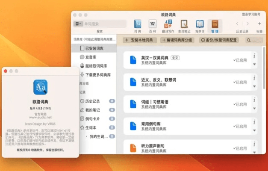Toggle 已启用 for 常用例句库
Viewport: 268px width, 171px height.
click(240, 127)
